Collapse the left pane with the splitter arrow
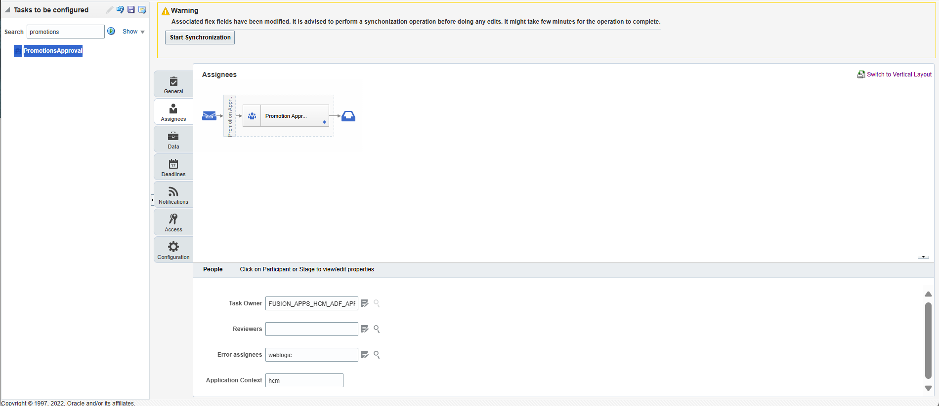939x406 pixels. [x=152, y=200]
